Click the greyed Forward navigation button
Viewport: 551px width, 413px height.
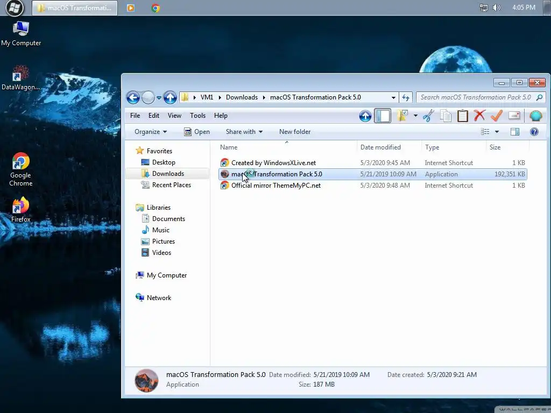[148, 97]
